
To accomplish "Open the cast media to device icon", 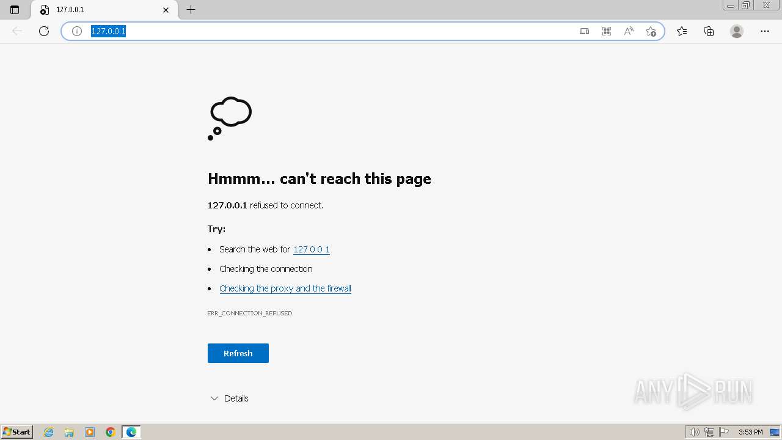I will 585,31.
